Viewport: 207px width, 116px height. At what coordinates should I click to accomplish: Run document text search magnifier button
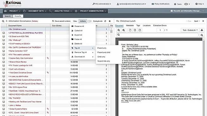pos(202,35)
